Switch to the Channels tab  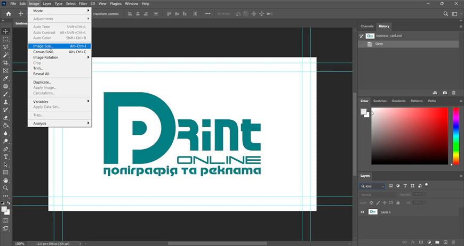coord(367,26)
